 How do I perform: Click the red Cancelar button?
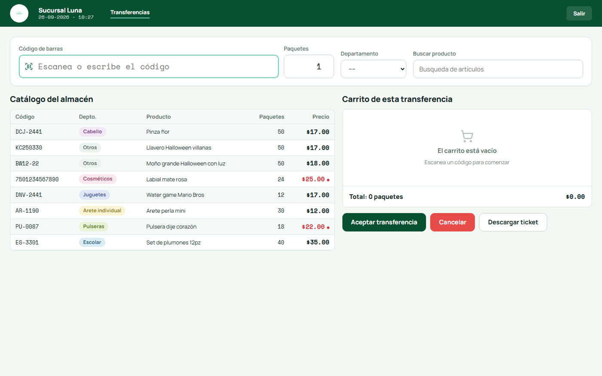coord(452,222)
